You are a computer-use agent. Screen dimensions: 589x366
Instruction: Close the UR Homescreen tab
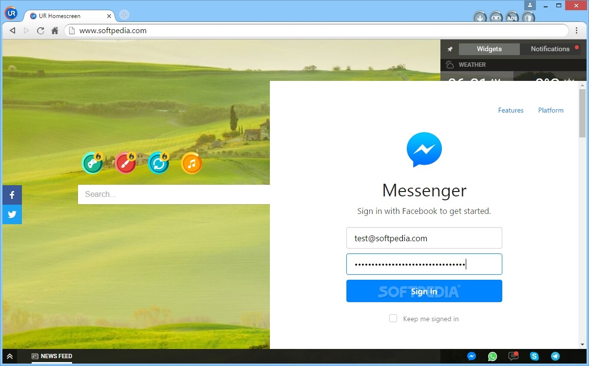coord(109,16)
